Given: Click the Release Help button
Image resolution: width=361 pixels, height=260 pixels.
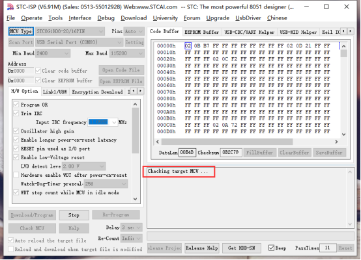Looking at the screenshot, I should coord(202,248).
